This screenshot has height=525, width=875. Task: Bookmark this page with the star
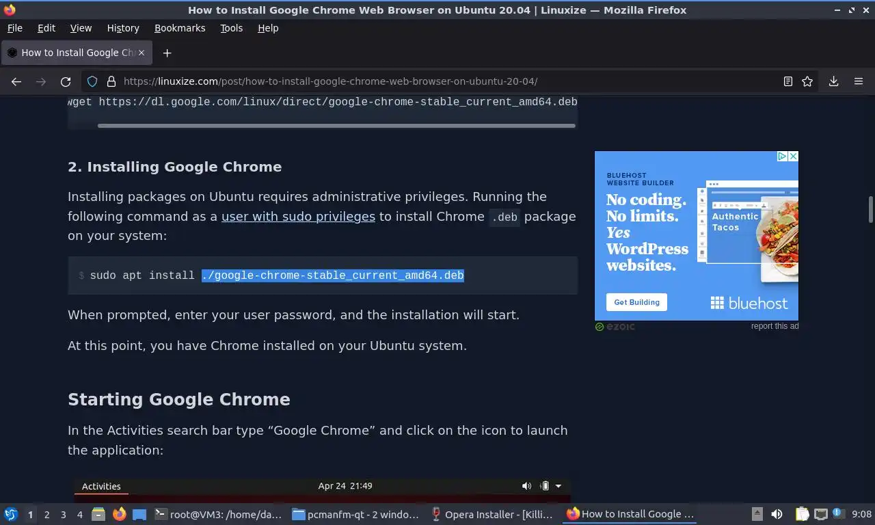pyautogui.click(x=807, y=81)
